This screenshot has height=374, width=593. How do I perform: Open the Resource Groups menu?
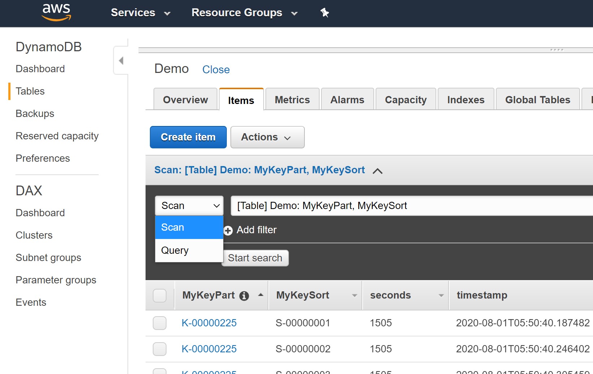coord(244,13)
